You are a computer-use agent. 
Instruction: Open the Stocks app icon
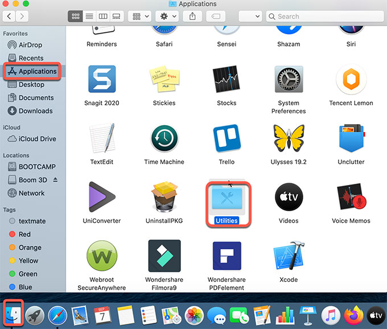pos(227,79)
